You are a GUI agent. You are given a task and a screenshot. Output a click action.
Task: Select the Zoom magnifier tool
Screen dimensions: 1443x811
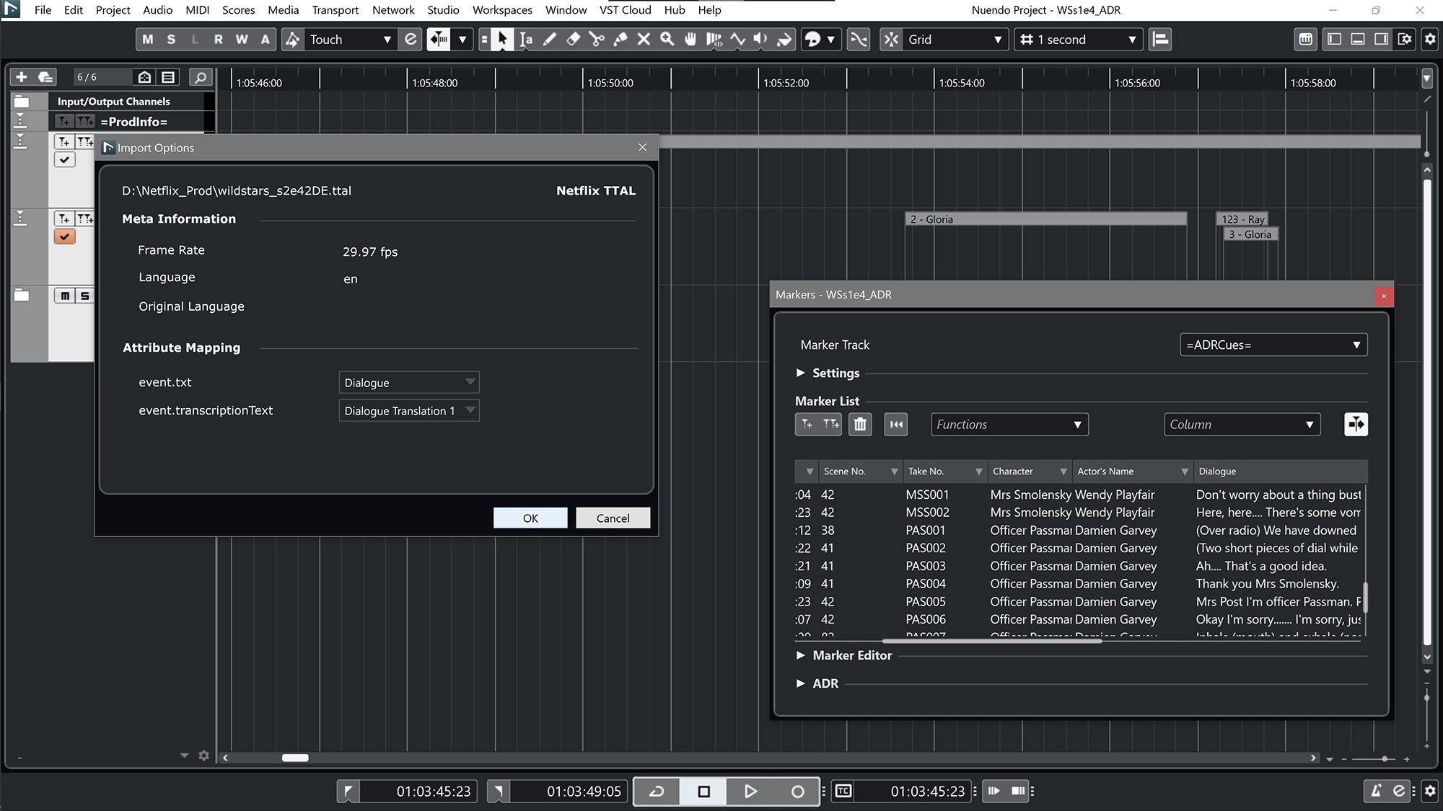(x=667, y=40)
